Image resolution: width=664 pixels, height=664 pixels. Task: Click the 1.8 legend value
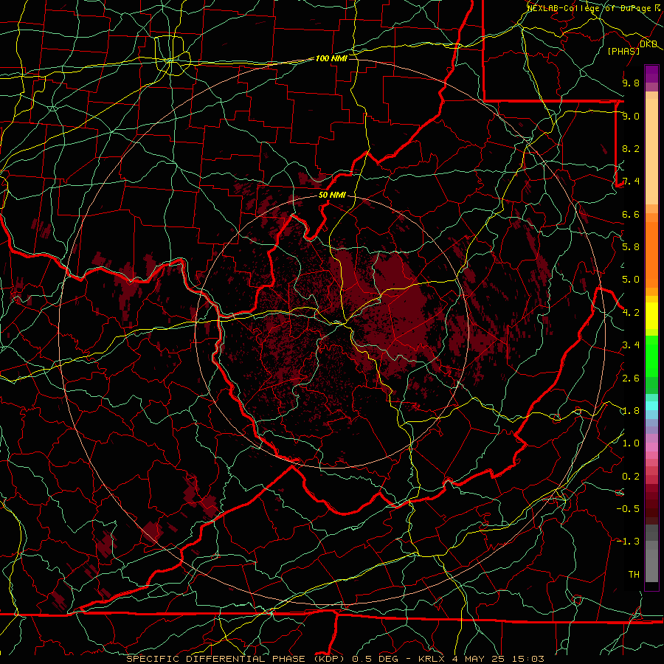[631, 411]
